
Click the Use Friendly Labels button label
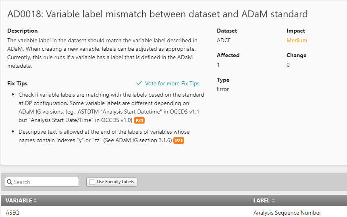[x=115, y=182]
